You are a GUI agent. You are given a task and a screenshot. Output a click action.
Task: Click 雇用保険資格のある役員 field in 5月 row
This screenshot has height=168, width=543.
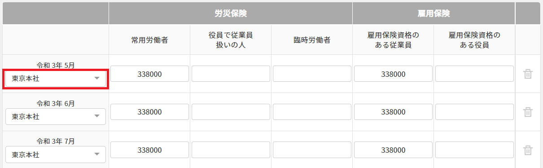[x=474, y=74]
